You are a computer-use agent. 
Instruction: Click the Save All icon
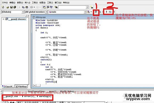[15, 7]
